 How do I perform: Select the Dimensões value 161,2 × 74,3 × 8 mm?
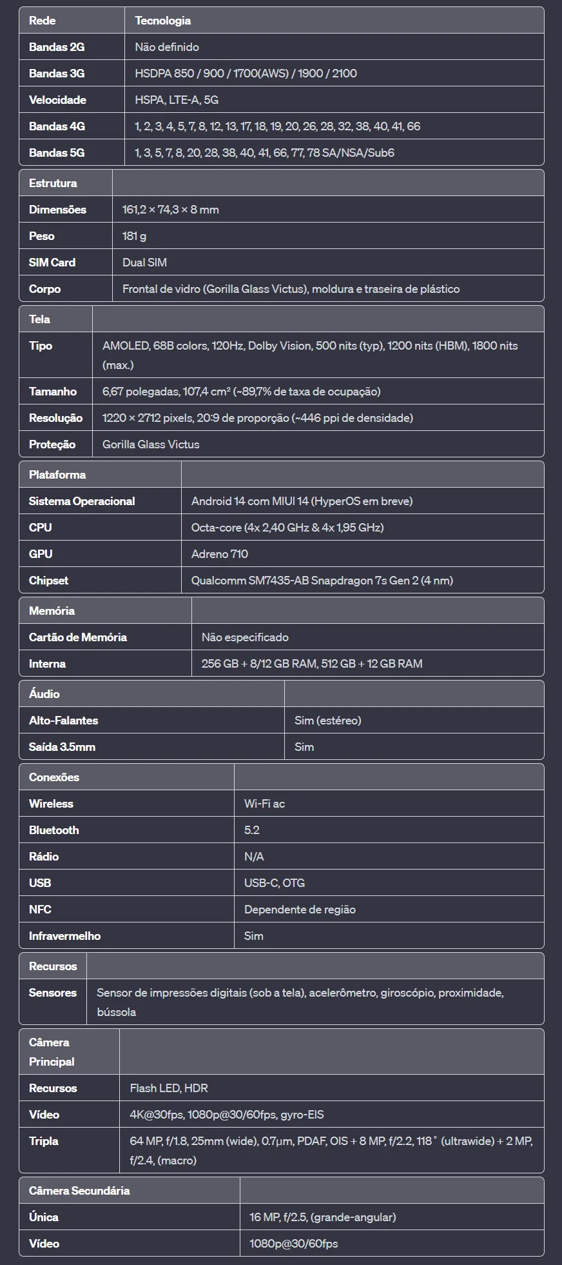pyautogui.click(x=171, y=210)
